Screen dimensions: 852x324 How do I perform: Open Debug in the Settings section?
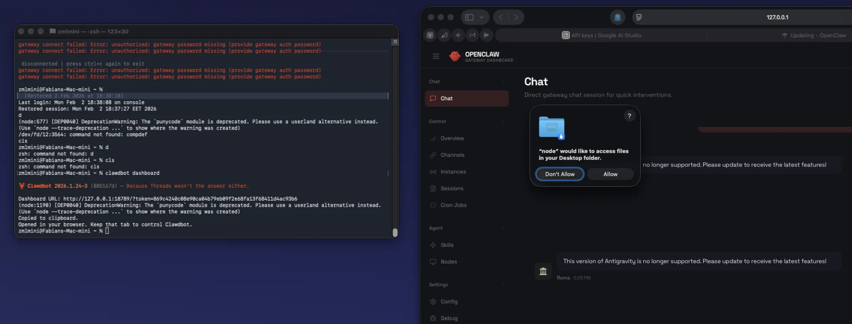tap(466, 318)
